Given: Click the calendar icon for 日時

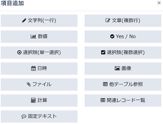Looking at the screenshot, I should [33, 68].
